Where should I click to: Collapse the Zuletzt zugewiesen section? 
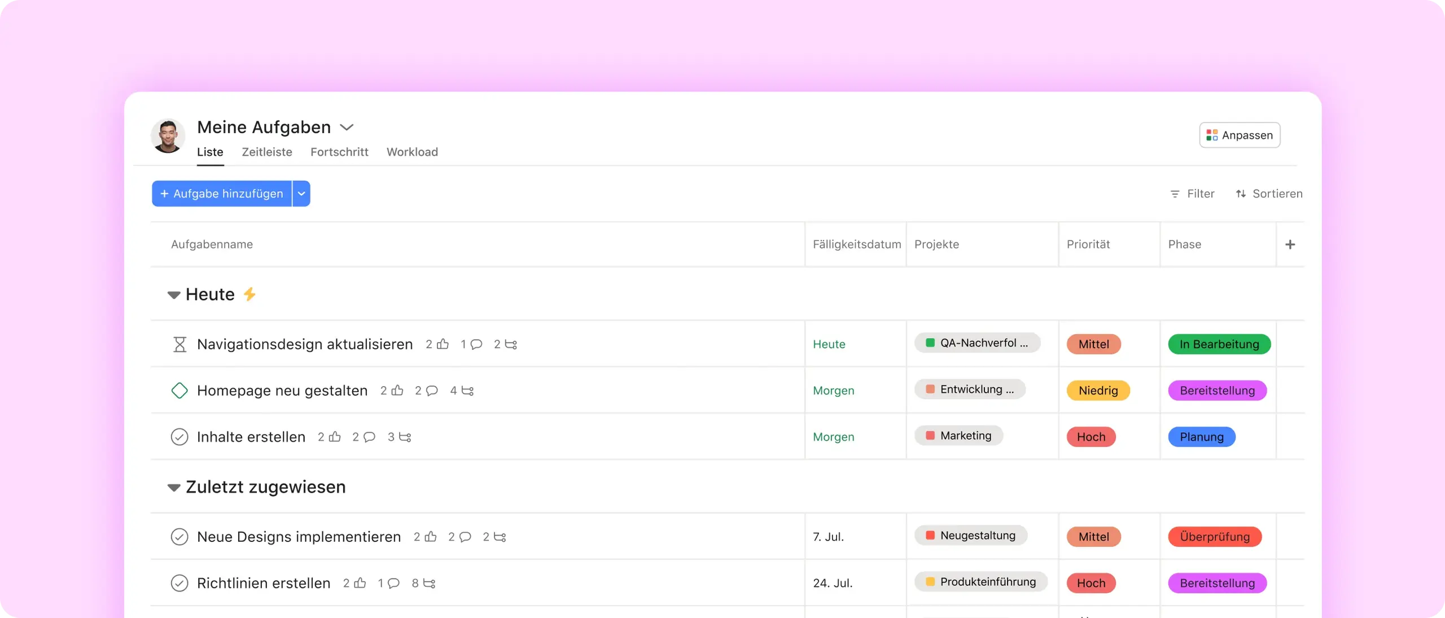coord(174,487)
